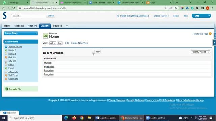Open the browser side panel icon
The image size is (216, 121).
tap(202, 8)
